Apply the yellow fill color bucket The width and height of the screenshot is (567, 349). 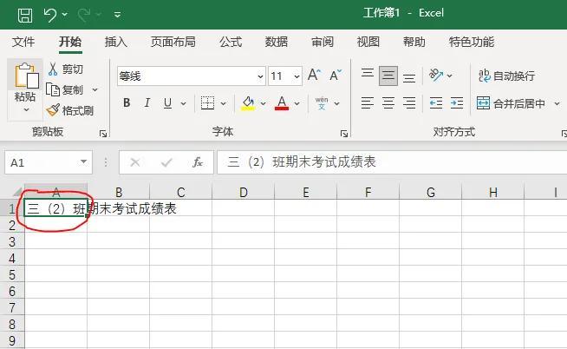coord(248,103)
